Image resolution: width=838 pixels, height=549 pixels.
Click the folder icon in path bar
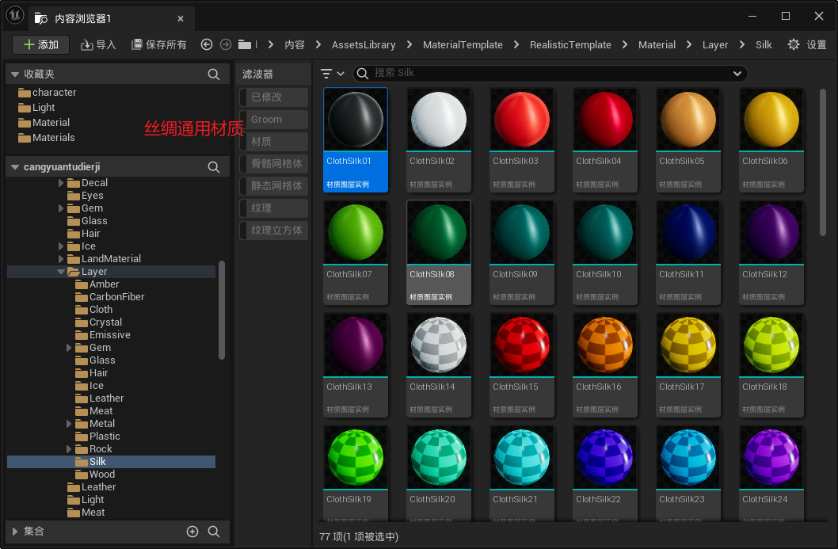pyautogui.click(x=245, y=45)
